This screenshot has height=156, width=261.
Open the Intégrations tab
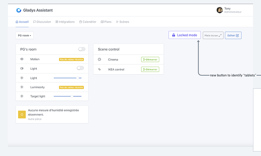tap(65, 22)
